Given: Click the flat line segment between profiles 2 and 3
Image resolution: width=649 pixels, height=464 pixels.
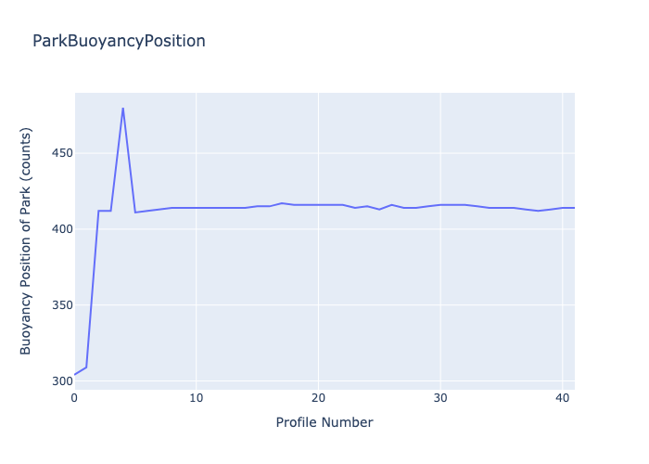Looking at the screenshot, I should tap(105, 211).
